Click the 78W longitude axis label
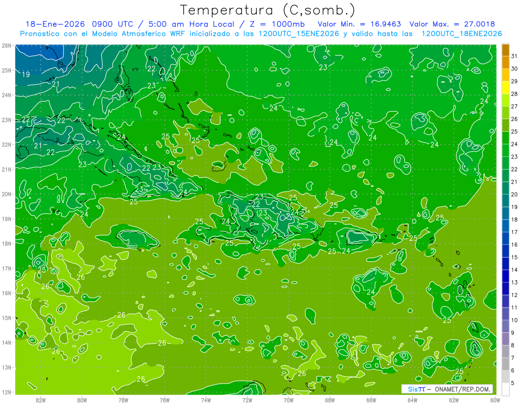The width and height of the screenshot is (526, 406). click(123, 400)
